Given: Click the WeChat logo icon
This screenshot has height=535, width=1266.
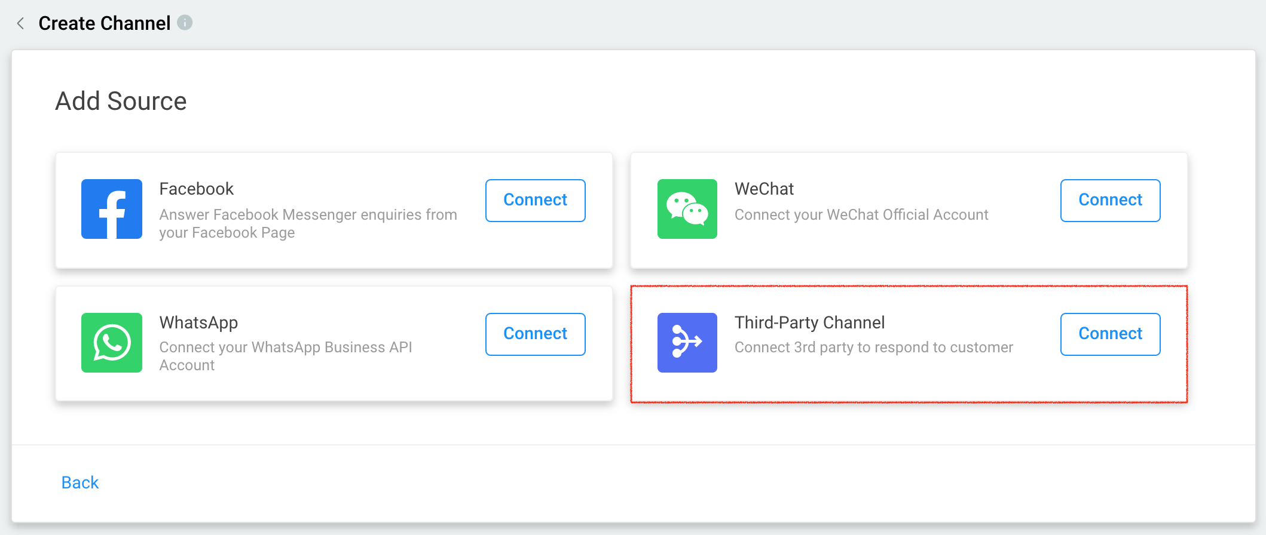Looking at the screenshot, I should pyautogui.click(x=687, y=209).
